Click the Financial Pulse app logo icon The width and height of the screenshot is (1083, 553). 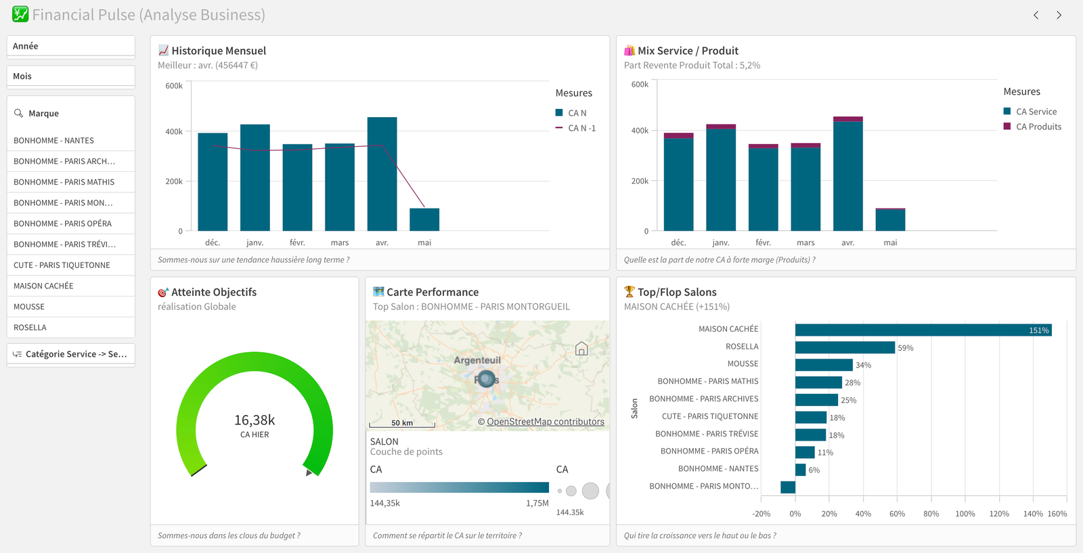click(20, 14)
